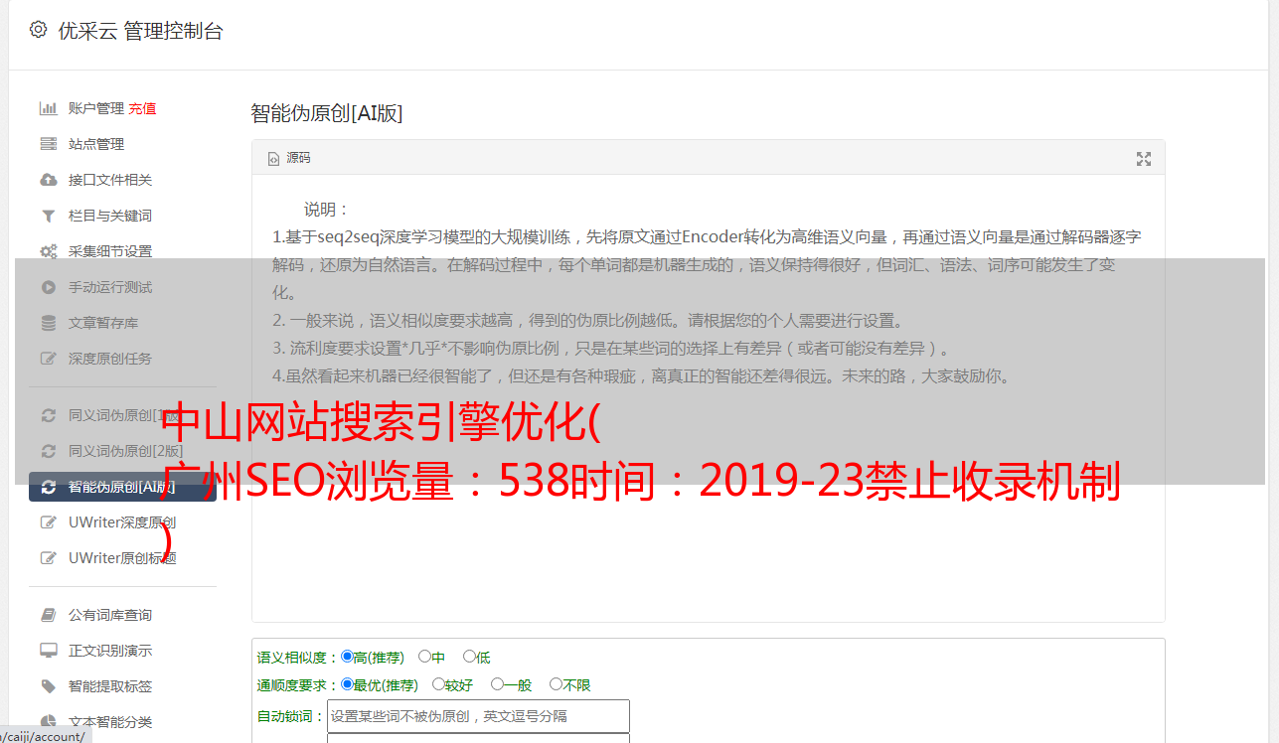The width and height of the screenshot is (1279, 743).
Task: Click the play icon for 手动运行测试
Action: [48, 287]
